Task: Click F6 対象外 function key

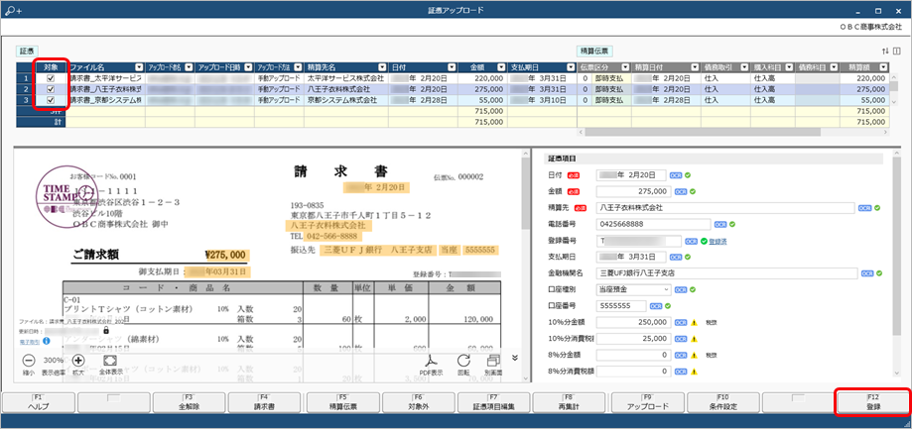Action: 418,401
